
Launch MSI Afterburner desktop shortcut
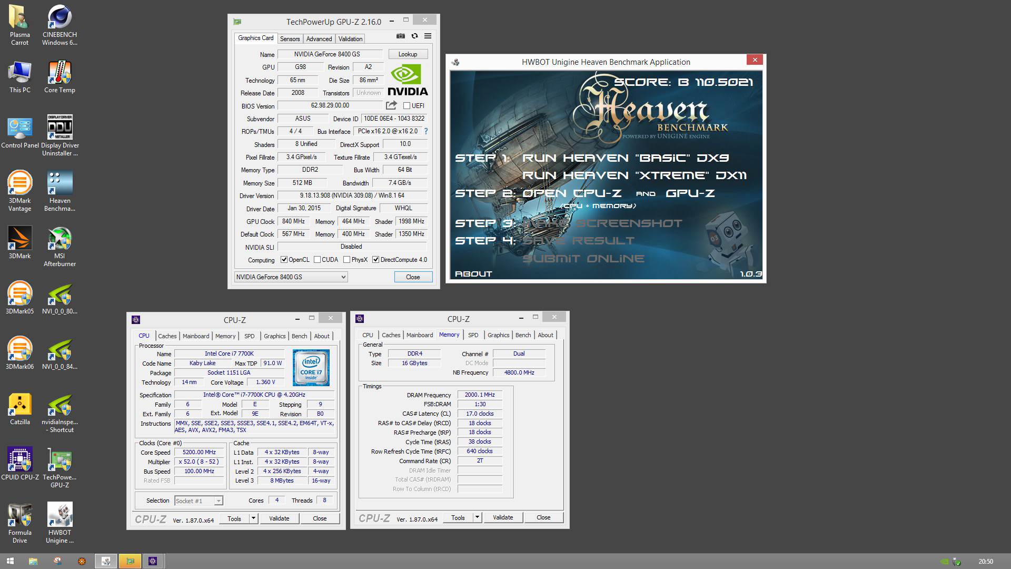tap(60, 247)
